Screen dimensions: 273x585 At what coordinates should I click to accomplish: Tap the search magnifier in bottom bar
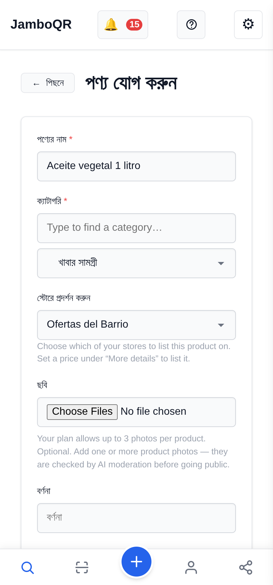point(27,567)
